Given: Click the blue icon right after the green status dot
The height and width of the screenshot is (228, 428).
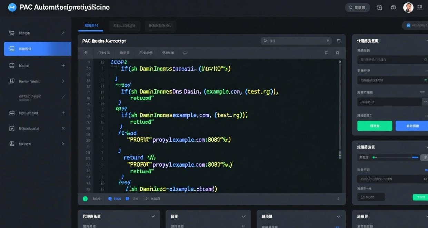Looking at the screenshot, I should (110, 199).
